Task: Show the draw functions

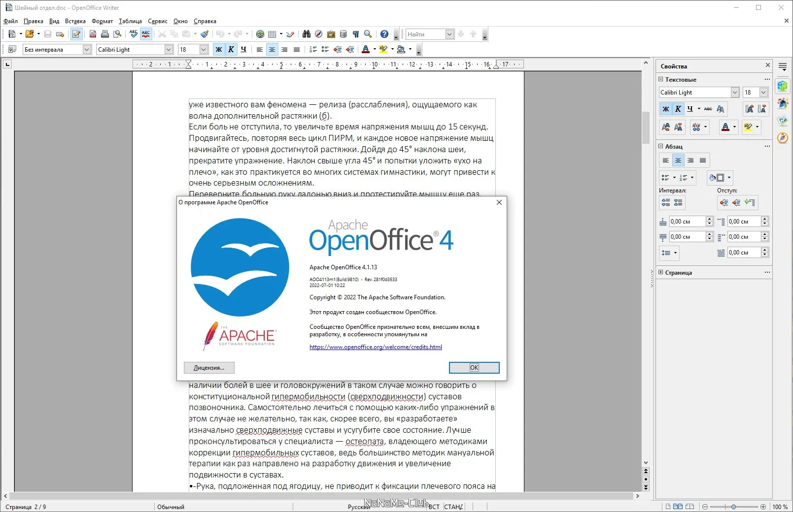Action: [x=290, y=34]
